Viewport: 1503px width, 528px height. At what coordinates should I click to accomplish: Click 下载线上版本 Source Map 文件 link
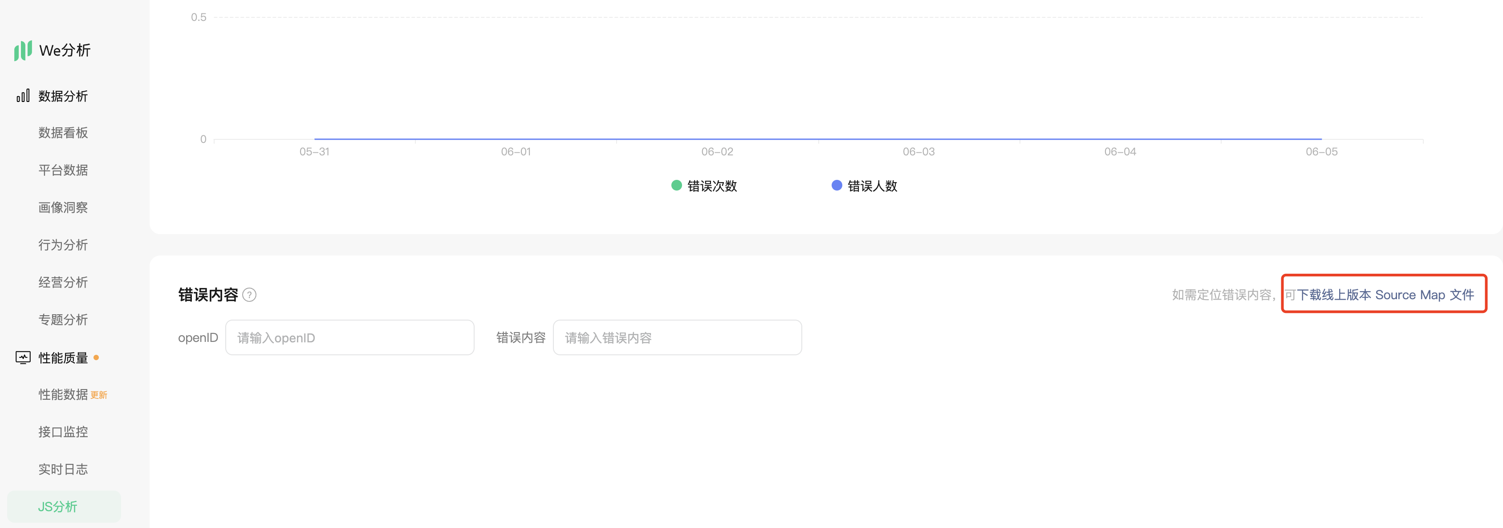click(1385, 295)
